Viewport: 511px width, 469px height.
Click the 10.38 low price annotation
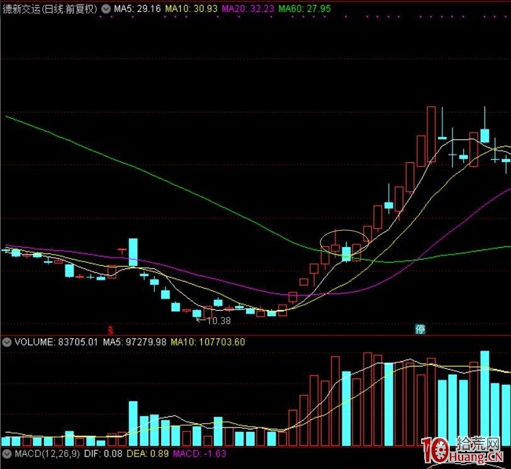click(218, 321)
